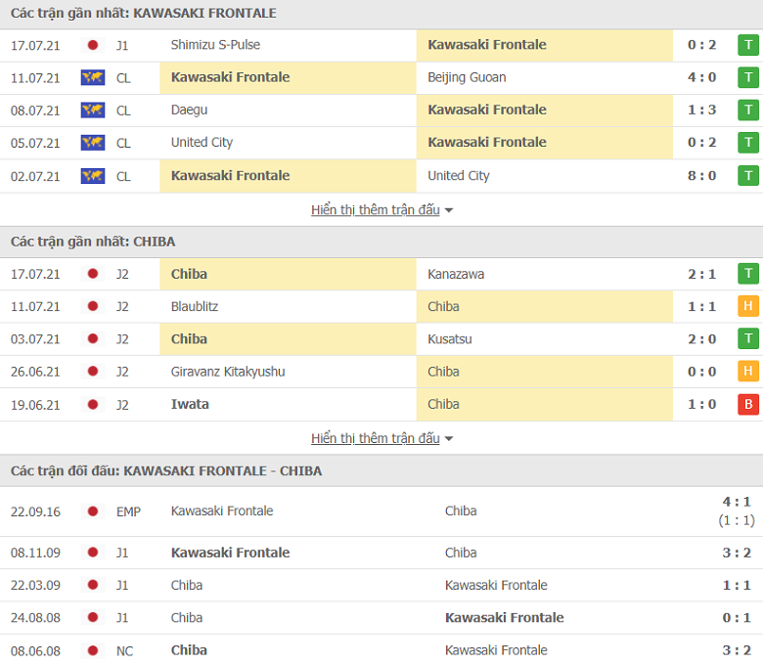Click half-time score (1 : 1)
Image resolution: width=763 pixels, height=665 pixels.
pos(737,520)
